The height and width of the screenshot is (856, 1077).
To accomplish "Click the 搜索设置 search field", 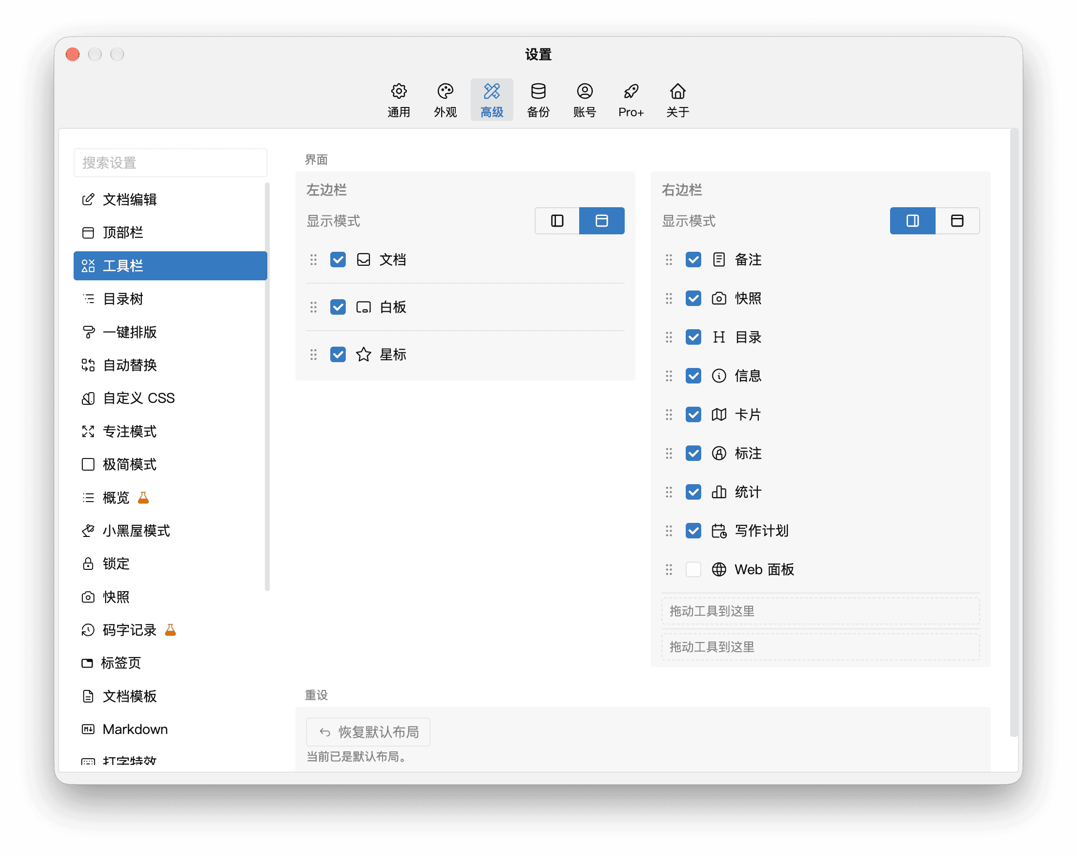I will coord(170,163).
